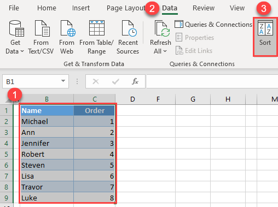Click the cell containing Ann
278x207 pixels.
47,132
